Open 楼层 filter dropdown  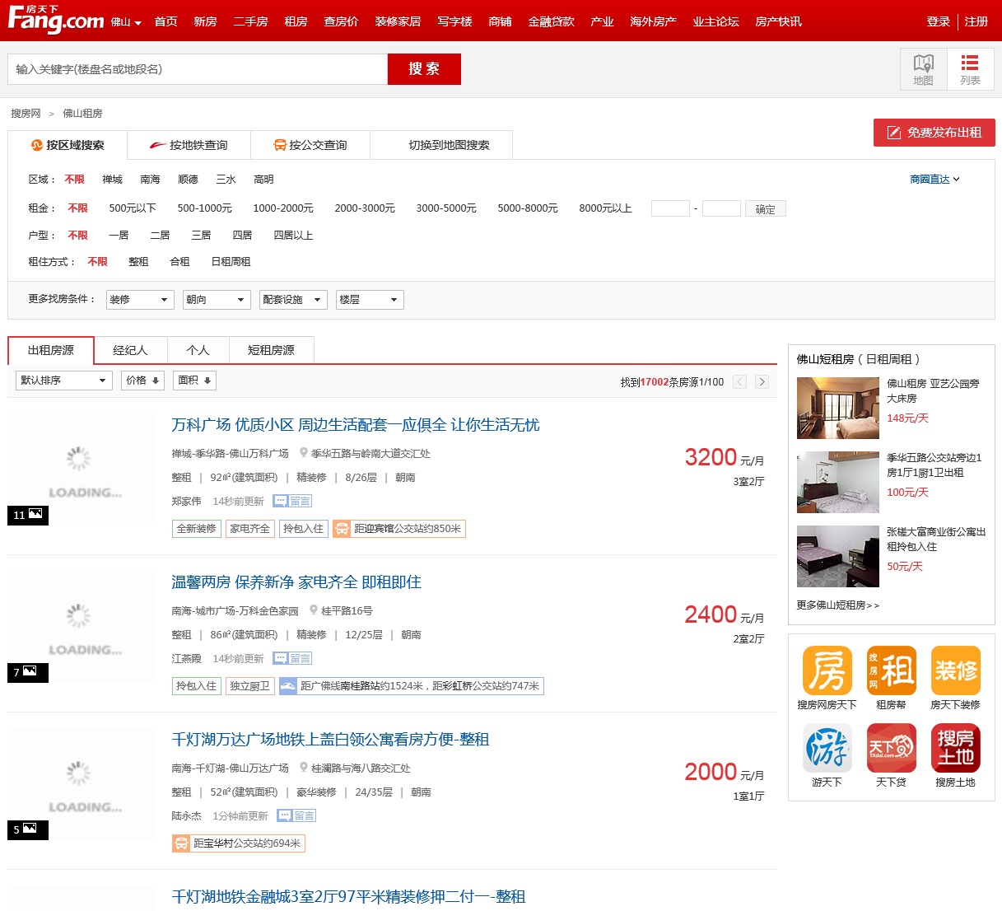pos(370,300)
